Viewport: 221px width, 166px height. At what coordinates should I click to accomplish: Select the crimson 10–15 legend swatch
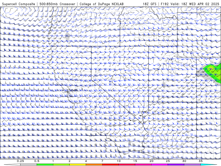tap(127, 165)
